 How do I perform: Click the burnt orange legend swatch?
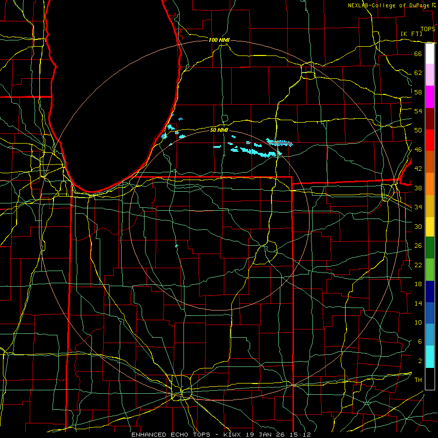[x=430, y=162]
